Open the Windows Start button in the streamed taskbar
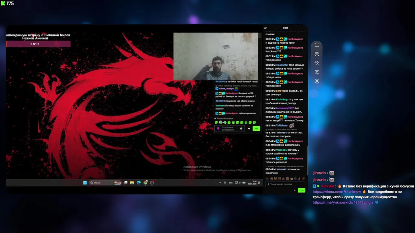Image resolution: width=415 pixels, height=233 pixels. click(x=85, y=183)
